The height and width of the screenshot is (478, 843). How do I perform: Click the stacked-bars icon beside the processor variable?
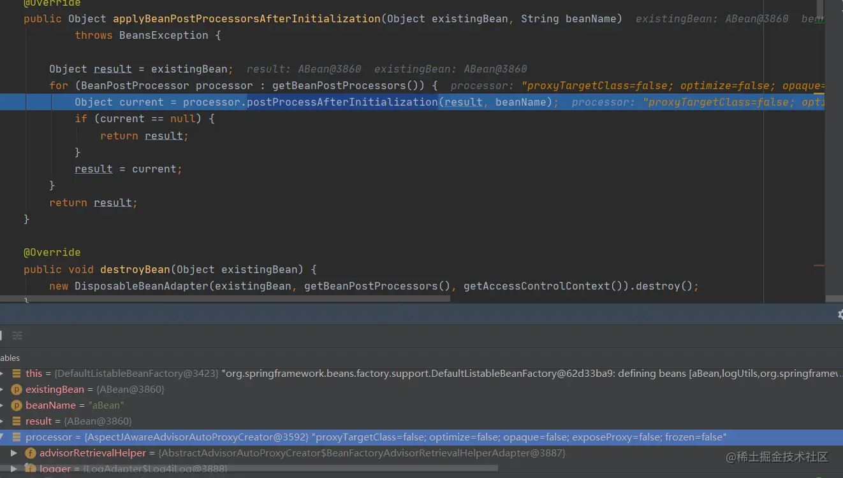click(x=17, y=437)
